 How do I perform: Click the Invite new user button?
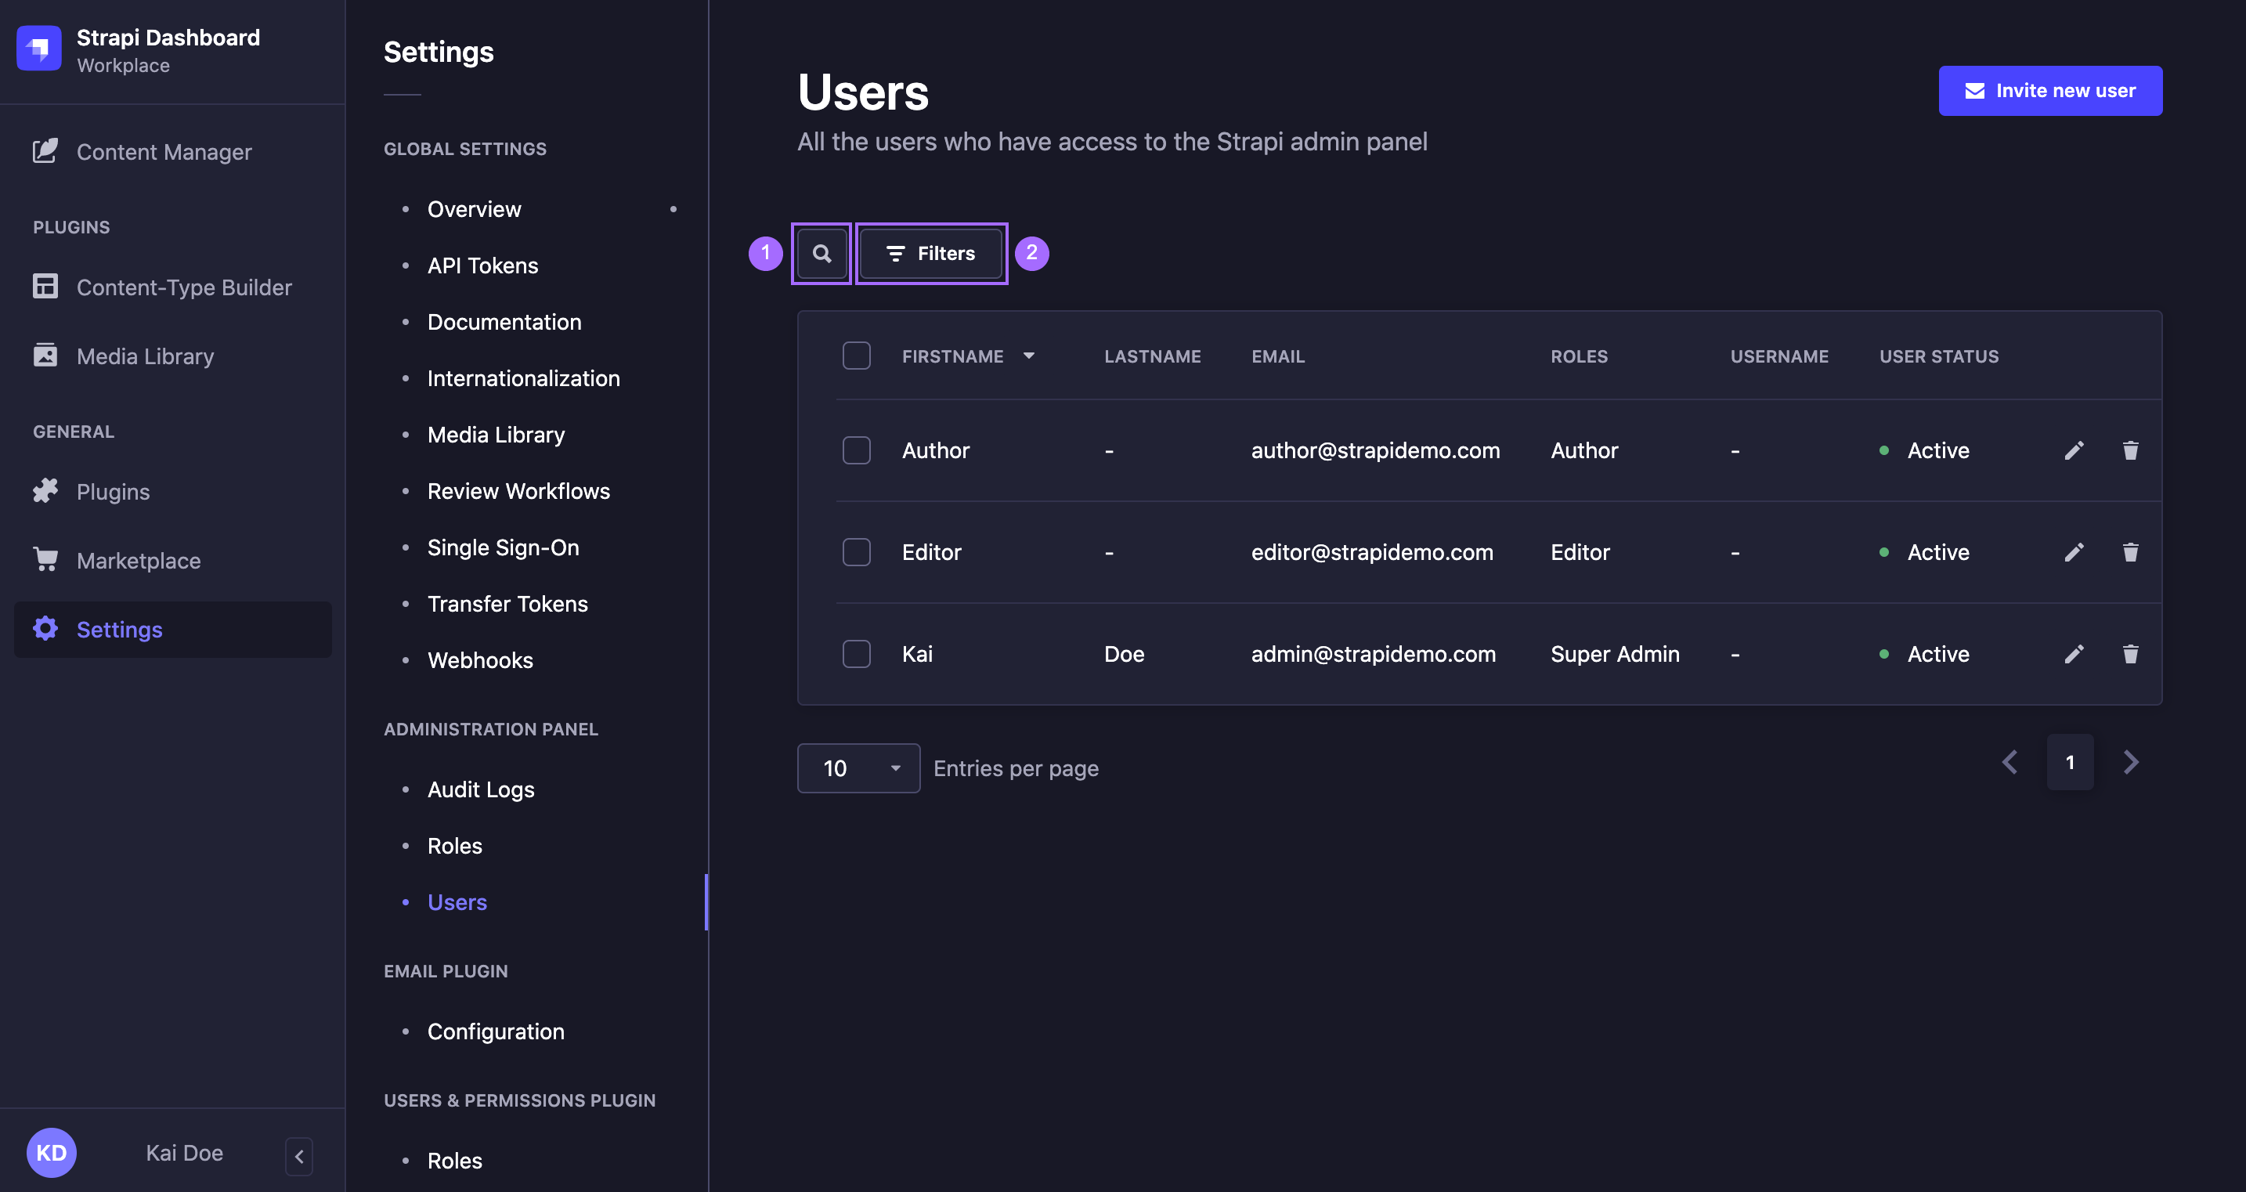coord(2049,90)
